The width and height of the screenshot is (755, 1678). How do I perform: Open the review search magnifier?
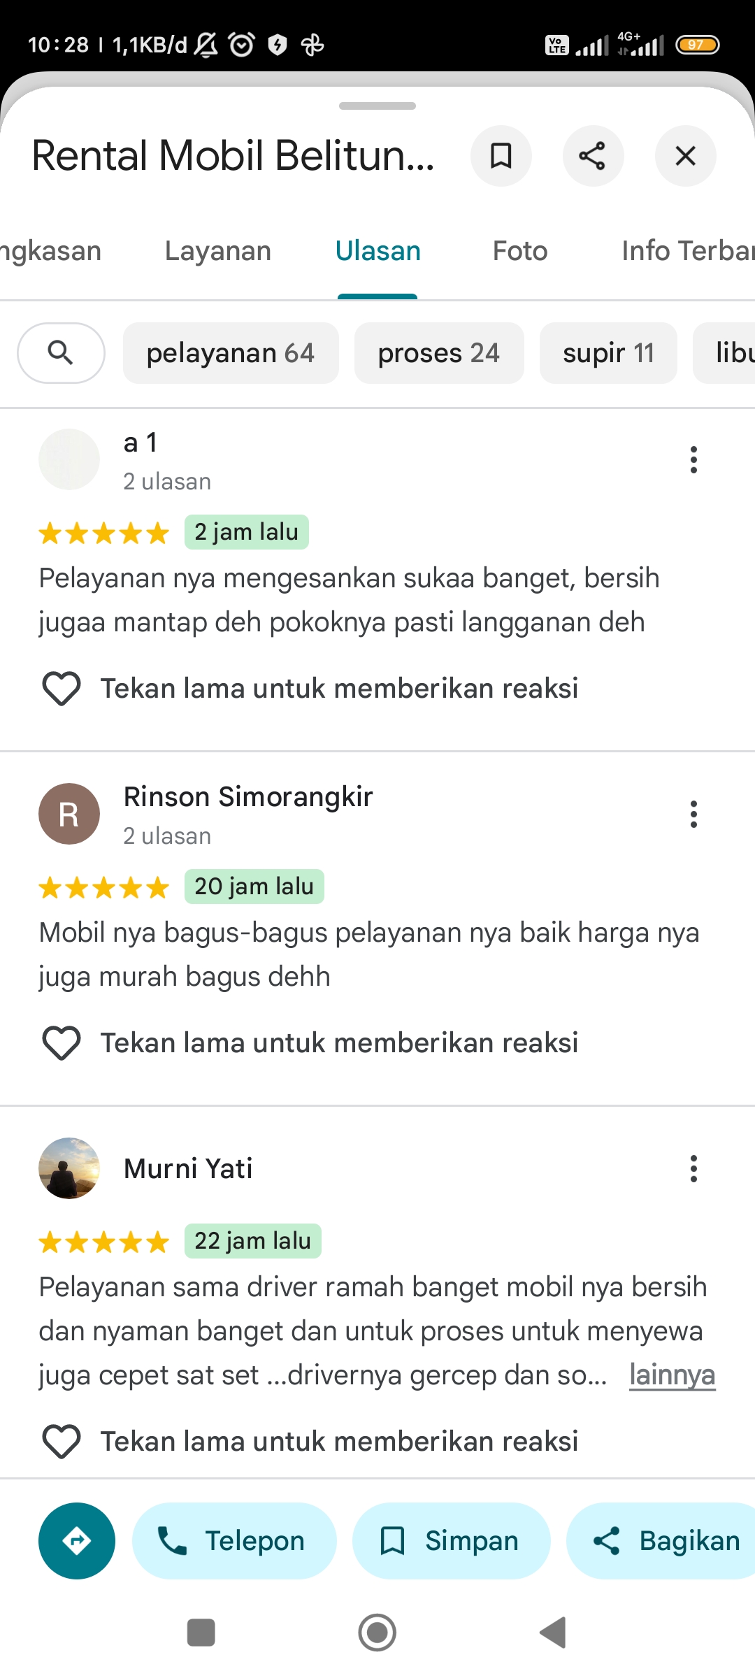coord(61,353)
